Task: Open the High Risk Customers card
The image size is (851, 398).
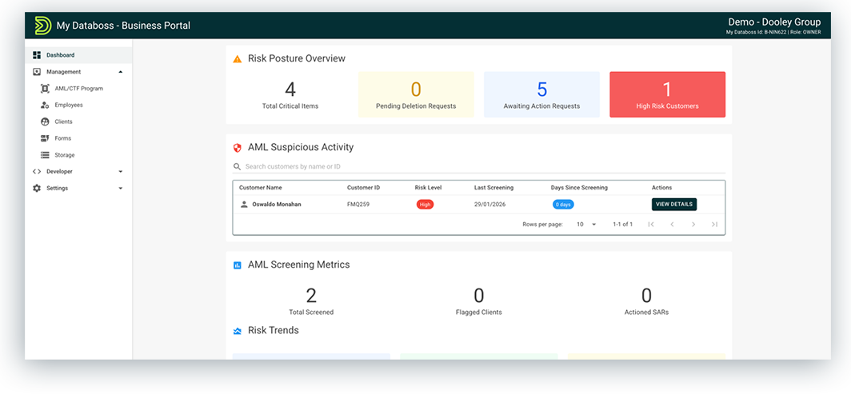Action: pos(667,94)
